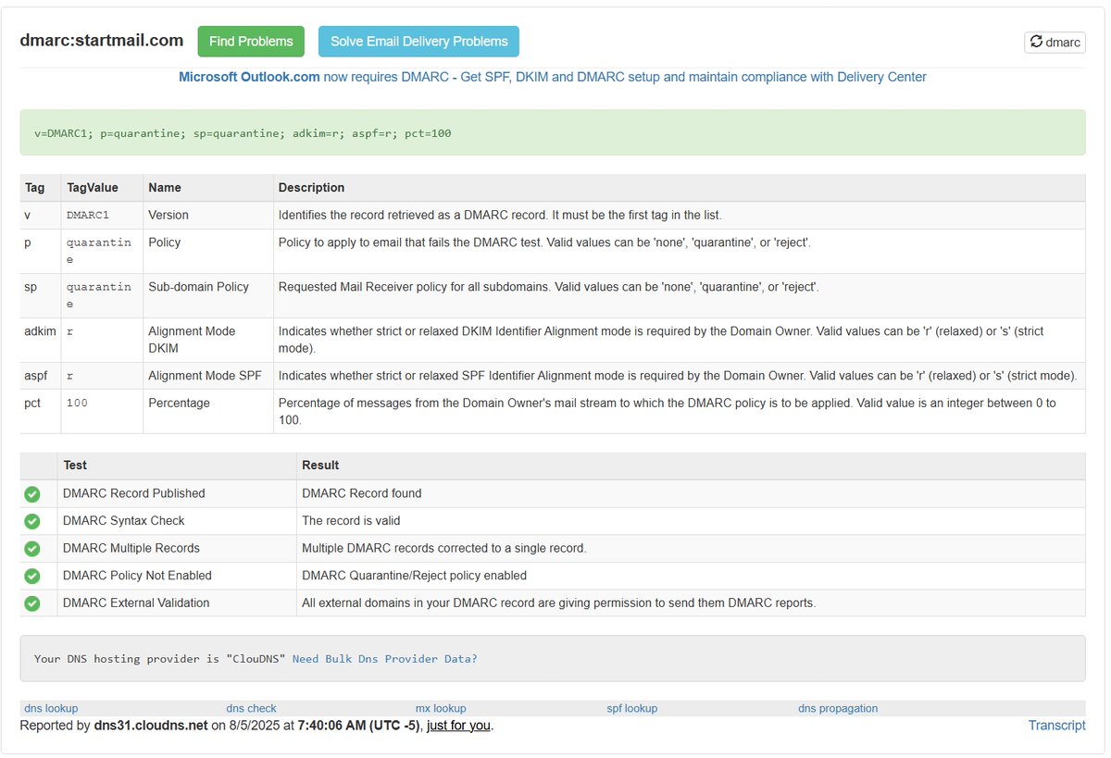The height and width of the screenshot is (758, 1111).
Task: Click the 7:40:06 AM (UTC -5) timestamp
Action: pos(359,726)
